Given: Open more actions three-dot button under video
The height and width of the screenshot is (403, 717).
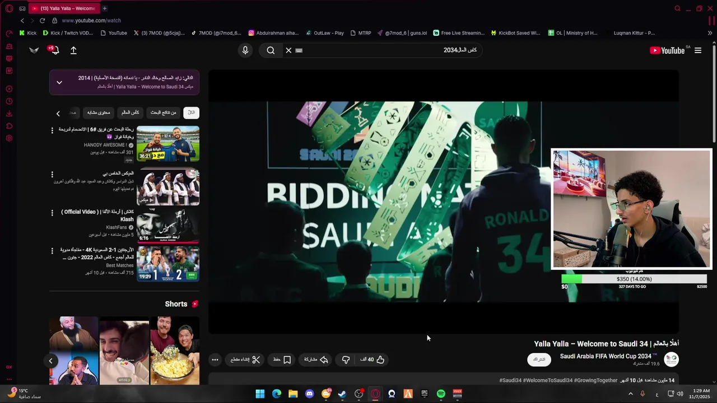Looking at the screenshot, I should [x=215, y=360].
